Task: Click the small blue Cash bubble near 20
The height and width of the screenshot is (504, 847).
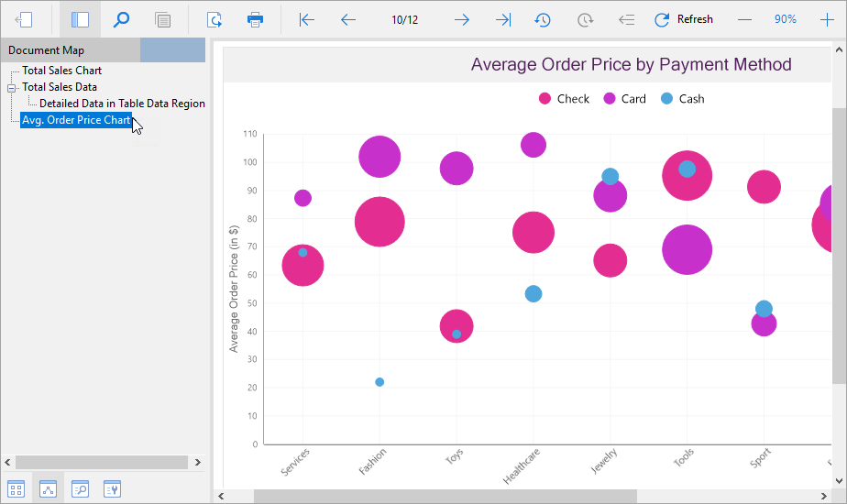Action: pos(379,382)
